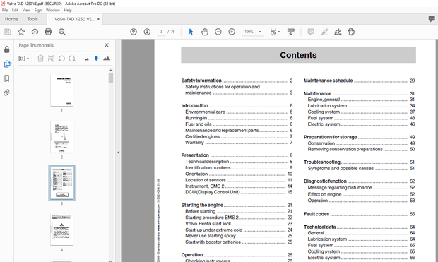The image size is (438, 262).
Task: Open the Attachments paperclip panel
Action: pos(6,93)
